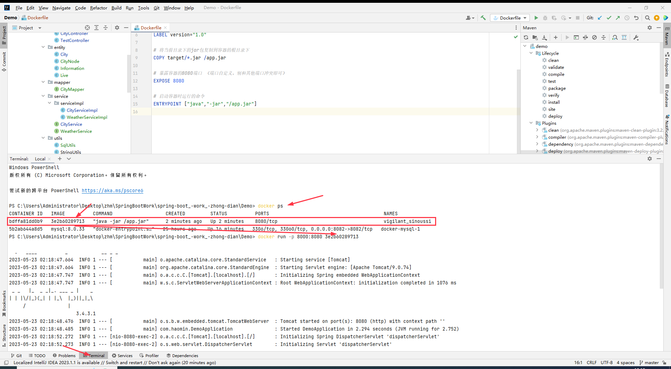Switch to the Problems tool tab

pos(64,356)
